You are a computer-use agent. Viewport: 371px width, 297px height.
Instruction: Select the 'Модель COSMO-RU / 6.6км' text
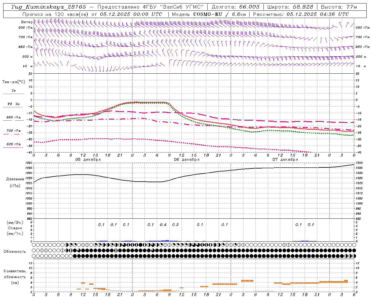pyautogui.click(x=209, y=14)
